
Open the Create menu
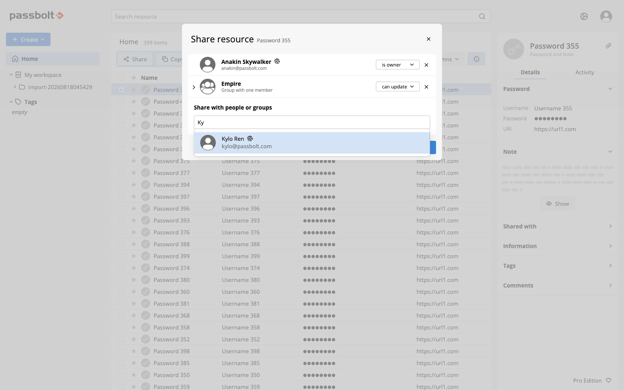[x=28, y=39]
